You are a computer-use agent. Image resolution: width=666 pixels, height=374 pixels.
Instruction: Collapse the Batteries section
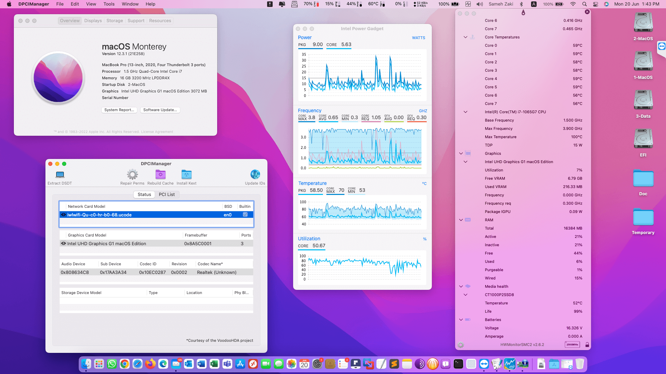(461, 320)
